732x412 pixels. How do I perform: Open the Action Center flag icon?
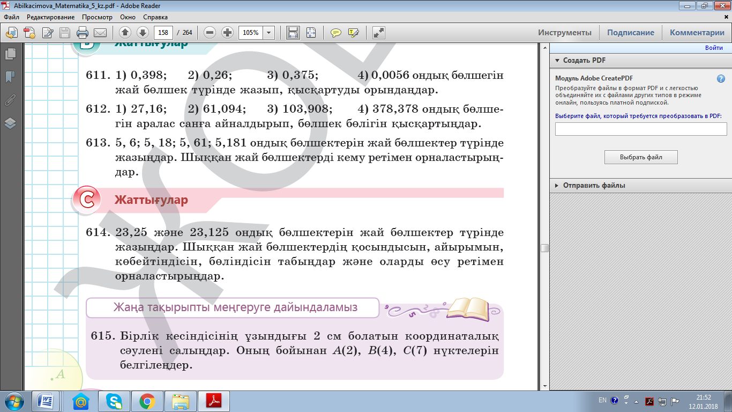[675, 401]
